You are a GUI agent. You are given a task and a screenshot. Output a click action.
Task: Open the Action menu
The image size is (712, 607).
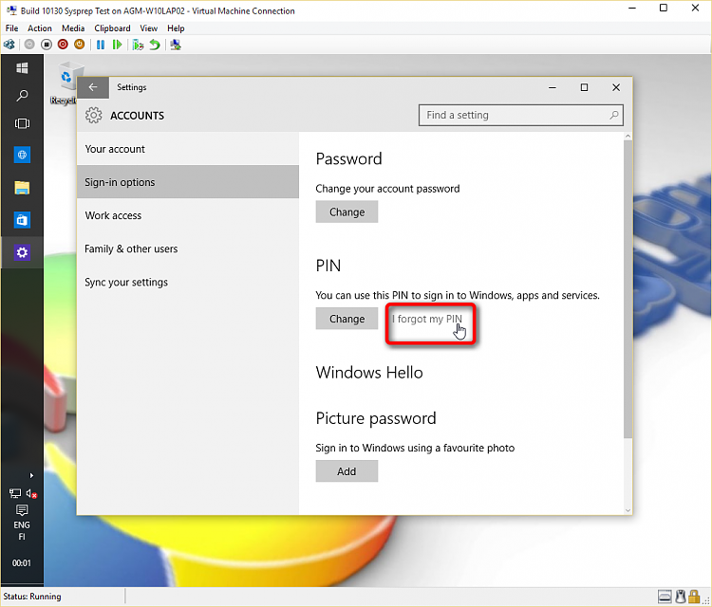[40, 28]
